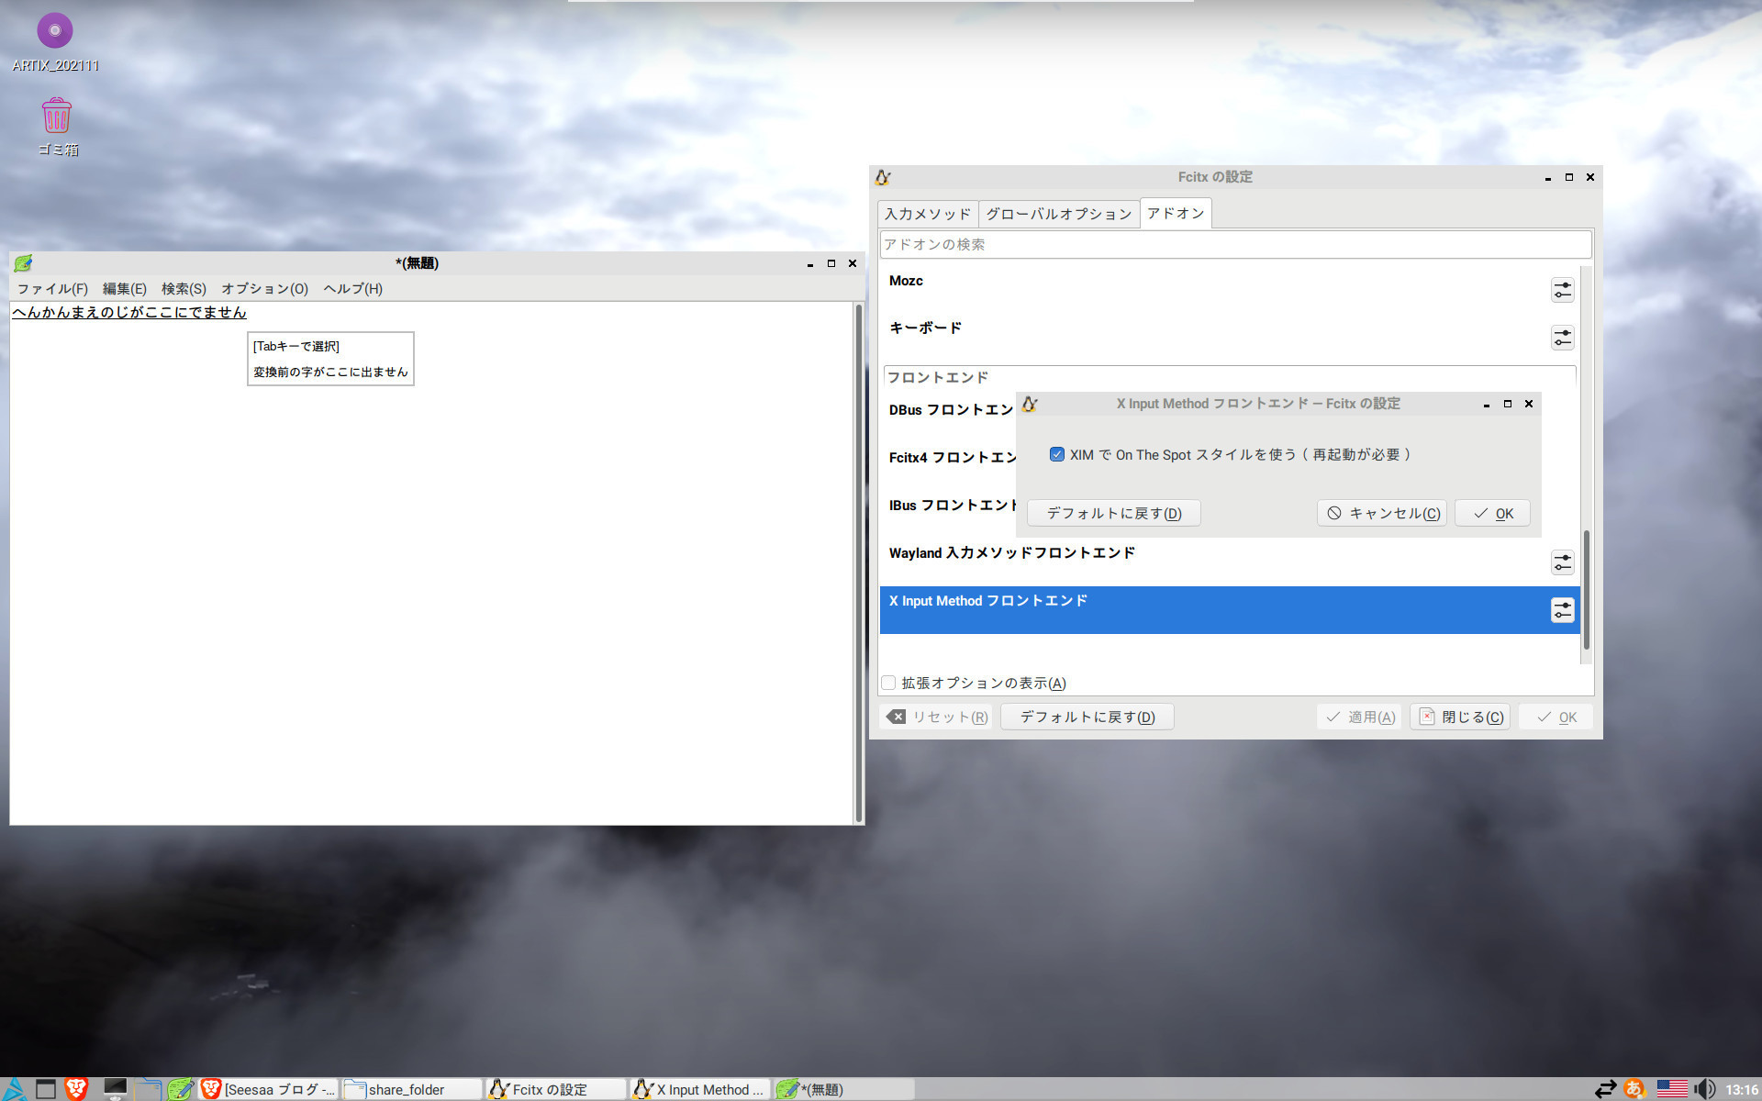Select the キーボード addon row
Viewport: 1762px width, 1101px height.
(1230, 338)
